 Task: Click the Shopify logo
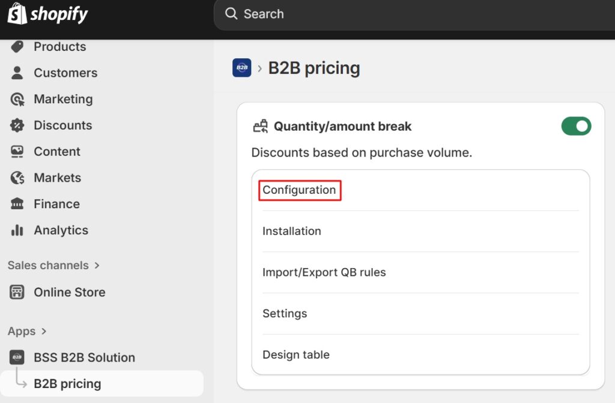(x=47, y=14)
